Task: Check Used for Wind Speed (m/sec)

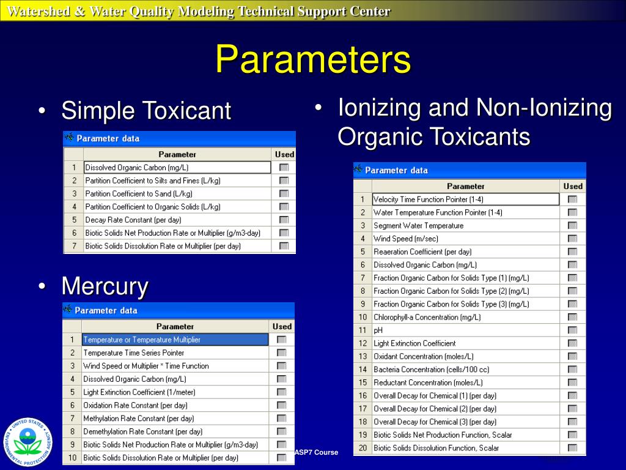Action: tap(572, 239)
